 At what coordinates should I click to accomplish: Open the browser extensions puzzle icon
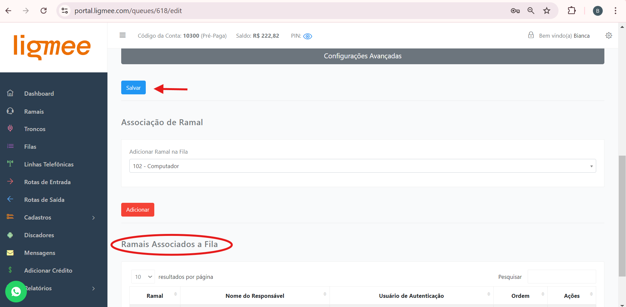tap(572, 11)
